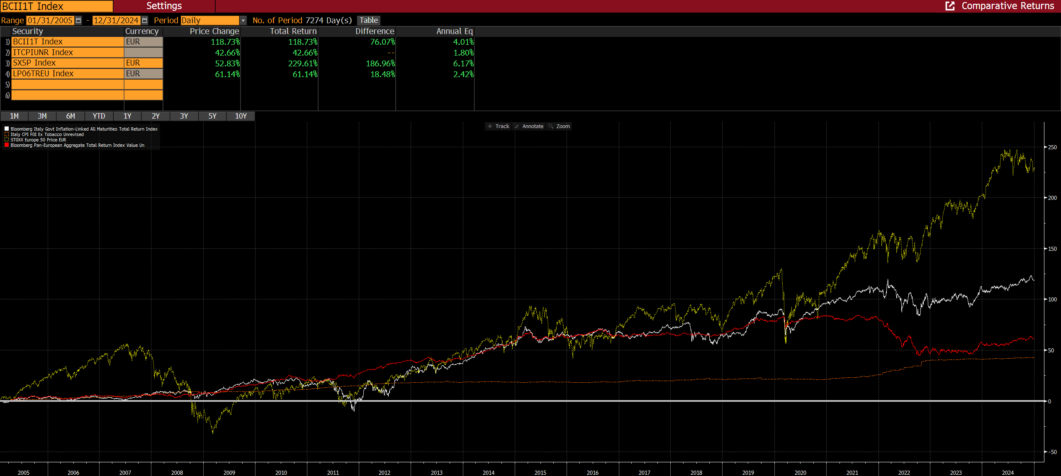The width and height of the screenshot is (1061, 476).
Task: Open the Settings menu
Action: (164, 6)
